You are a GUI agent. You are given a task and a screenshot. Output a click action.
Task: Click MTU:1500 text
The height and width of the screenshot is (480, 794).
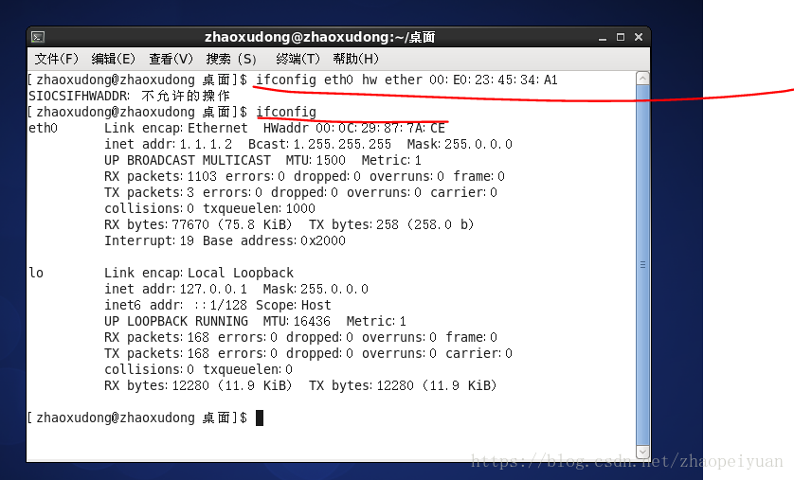(x=316, y=160)
